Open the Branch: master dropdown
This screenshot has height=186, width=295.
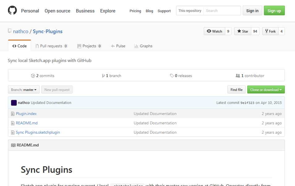24,90
